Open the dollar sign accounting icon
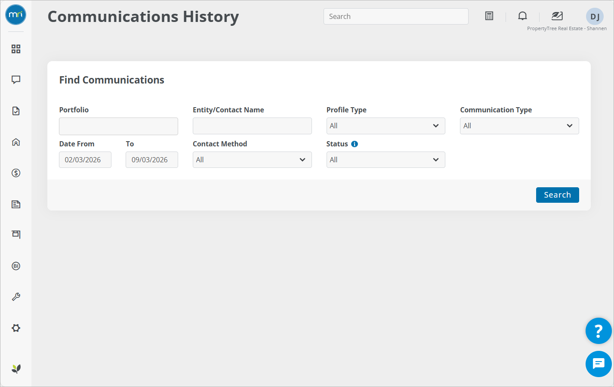This screenshot has height=387, width=614. (x=16, y=173)
